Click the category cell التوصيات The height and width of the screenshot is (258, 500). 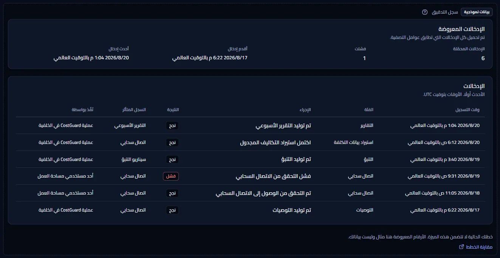pos(364,210)
